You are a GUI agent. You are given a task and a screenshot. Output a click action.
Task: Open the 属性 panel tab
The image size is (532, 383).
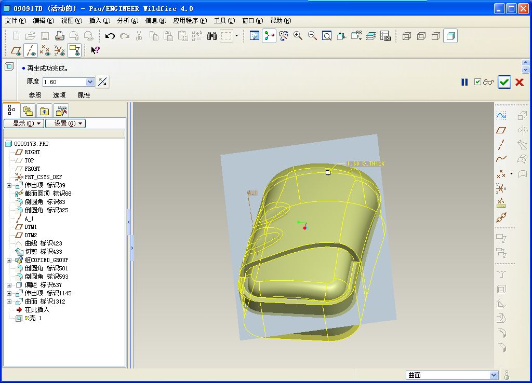coord(84,95)
